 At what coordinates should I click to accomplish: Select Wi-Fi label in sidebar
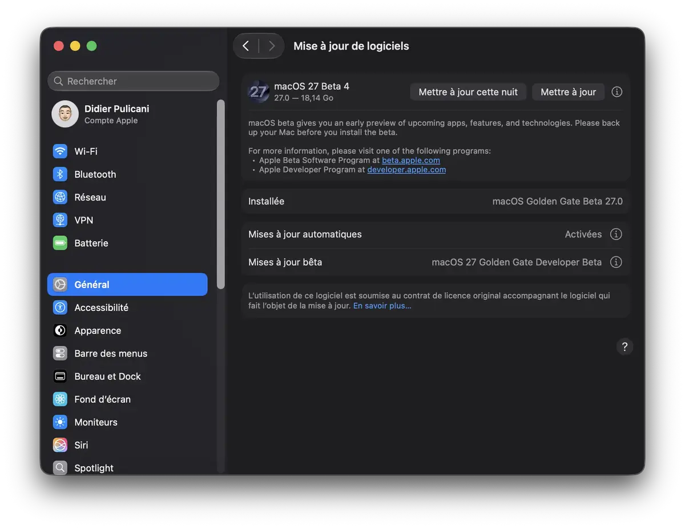point(86,151)
